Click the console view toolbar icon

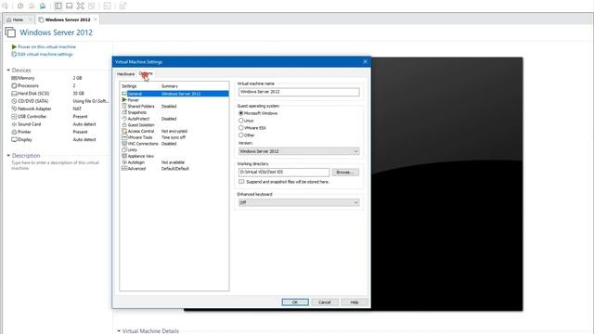108,6
